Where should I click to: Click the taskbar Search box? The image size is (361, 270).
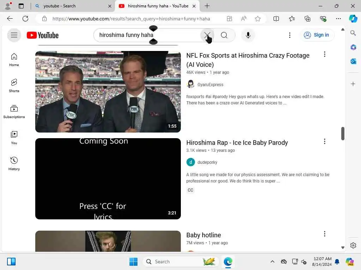click(180, 262)
